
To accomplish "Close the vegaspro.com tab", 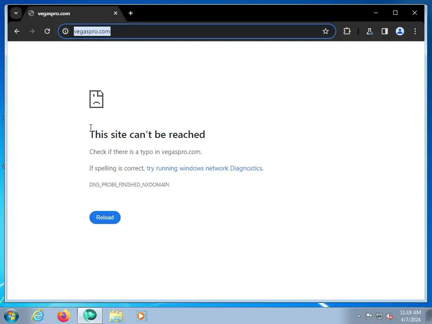I will coord(116,13).
